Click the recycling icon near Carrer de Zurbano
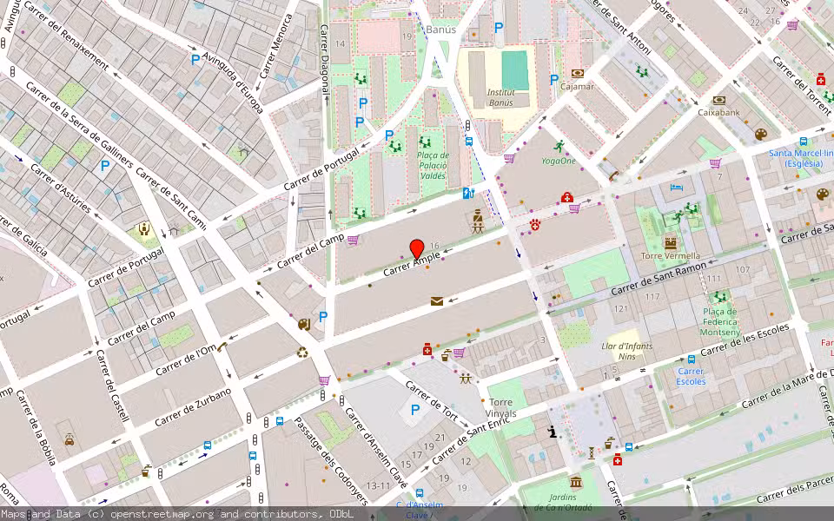Screen dimensions: 834x521 (x=301, y=351)
